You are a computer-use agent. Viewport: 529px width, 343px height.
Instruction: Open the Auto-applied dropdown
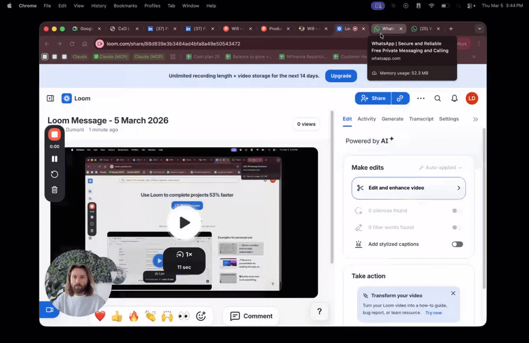point(441,167)
